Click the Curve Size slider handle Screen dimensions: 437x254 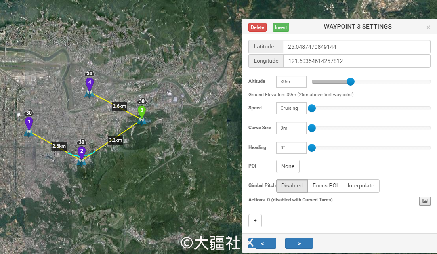(x=312, y=128)
